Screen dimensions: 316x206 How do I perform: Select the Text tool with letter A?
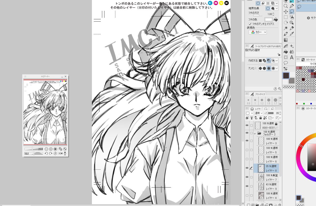point(292,57)
